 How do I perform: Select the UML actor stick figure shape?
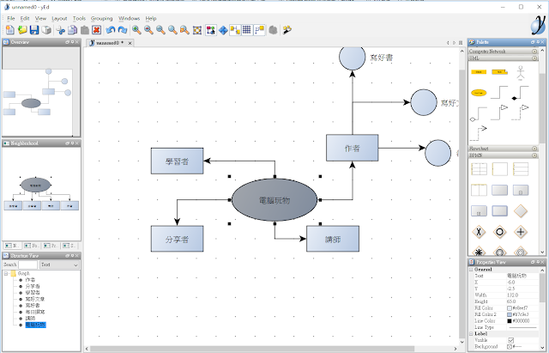[x=521, y=73]
